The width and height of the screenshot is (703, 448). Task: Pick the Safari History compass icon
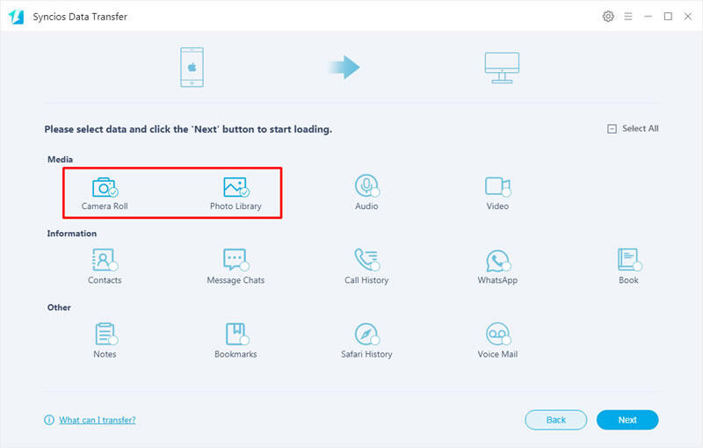[x=366, y=334]
